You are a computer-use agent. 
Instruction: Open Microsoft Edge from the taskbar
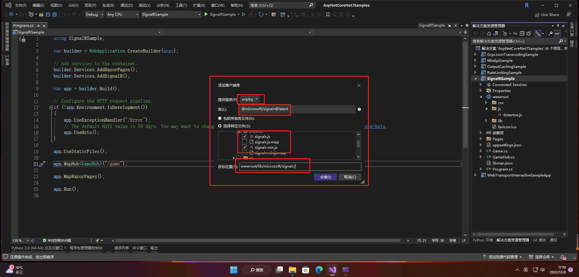pyautogui.click(x=319, y=270)
